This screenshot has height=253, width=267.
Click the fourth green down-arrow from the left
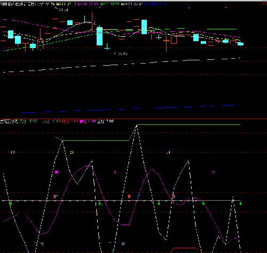203,203
